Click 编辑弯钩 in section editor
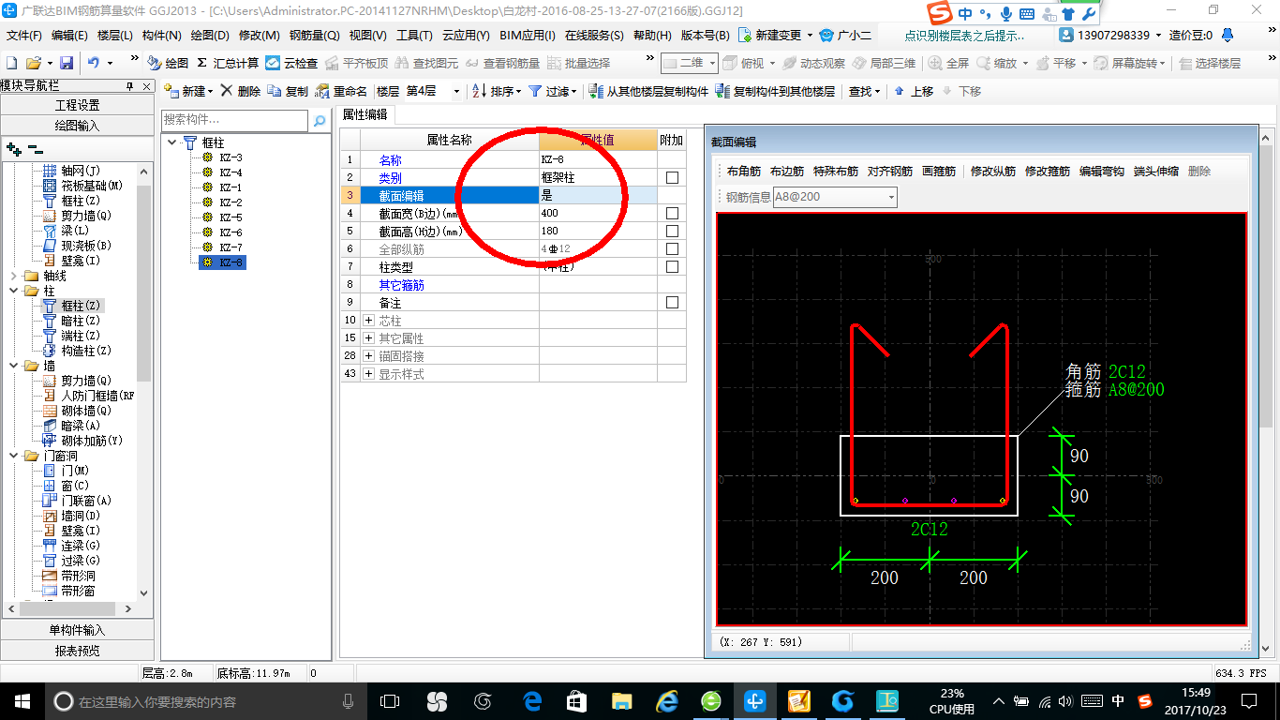Image resolution: width=1280 pixels, height=720 pixels. pos(1102,172)
